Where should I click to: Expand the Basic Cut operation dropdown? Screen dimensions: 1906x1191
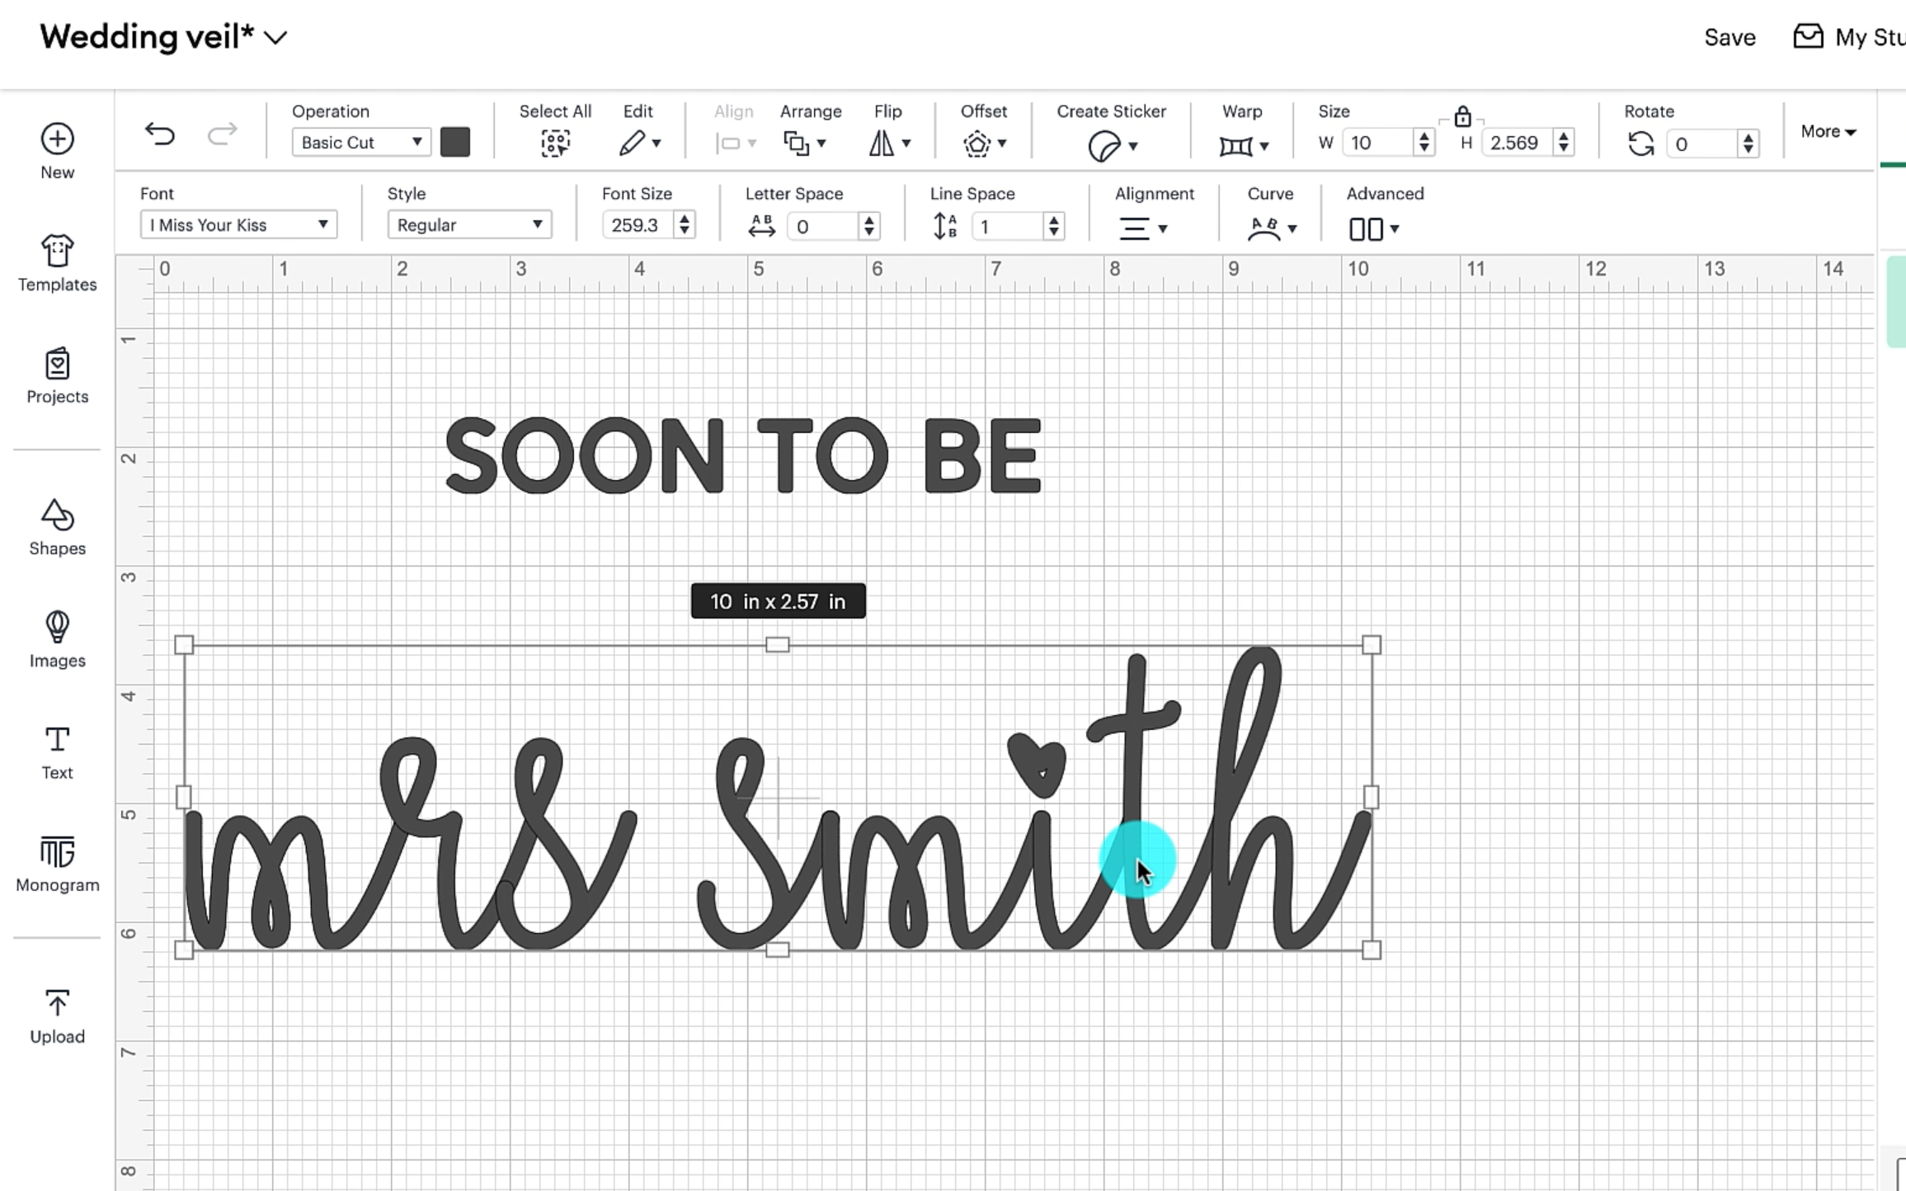[x=360, y=142]
